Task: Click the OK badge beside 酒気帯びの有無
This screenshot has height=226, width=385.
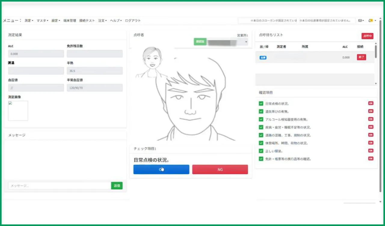Action: coord(371,111)
